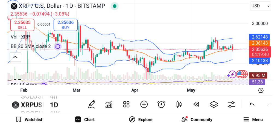Undo last action with back arrow
Image resolution: width=280 pixels, height=126 pixels.
[x=252, y=104]
